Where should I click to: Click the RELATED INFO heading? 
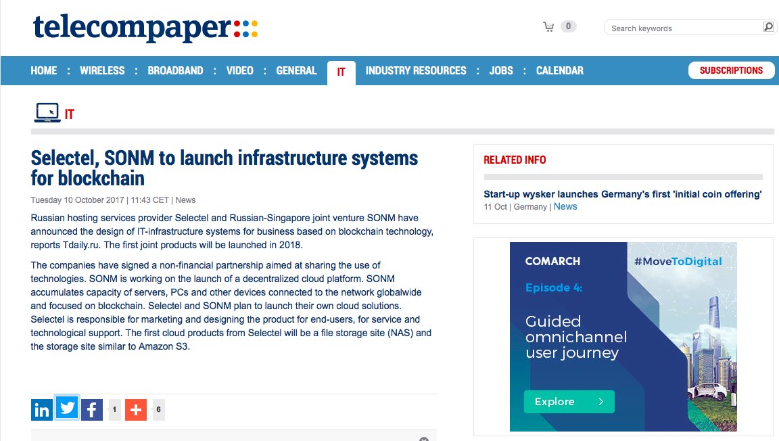pos(515,160)
